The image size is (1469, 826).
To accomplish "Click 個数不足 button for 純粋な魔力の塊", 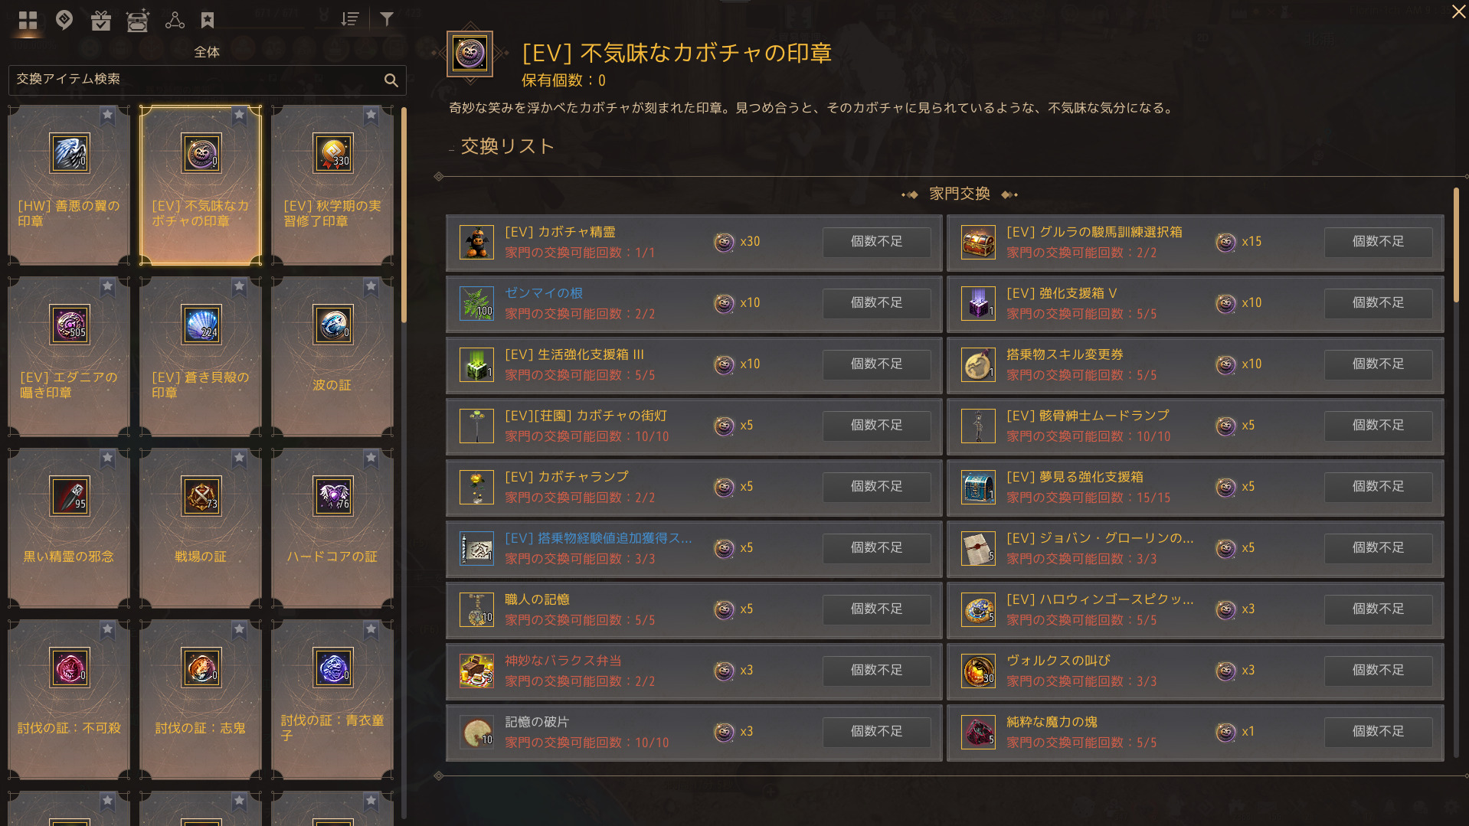I will coord(1378,732).
